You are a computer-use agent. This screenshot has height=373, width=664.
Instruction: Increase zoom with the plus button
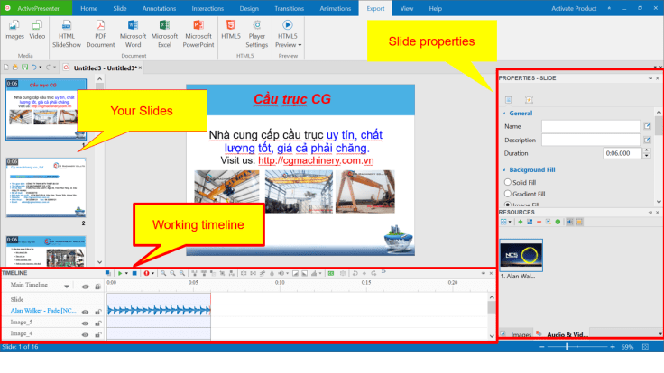(x=613, y=347)
